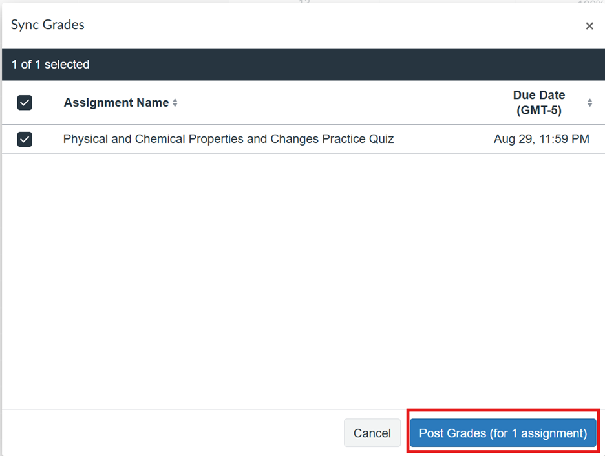
Task: Post Grades for 1 assignment
Action: (x=503, y=433)
